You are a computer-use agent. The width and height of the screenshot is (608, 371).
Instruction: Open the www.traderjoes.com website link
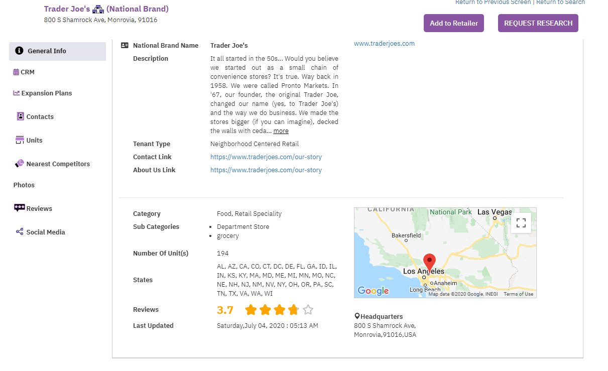point(384,43)
